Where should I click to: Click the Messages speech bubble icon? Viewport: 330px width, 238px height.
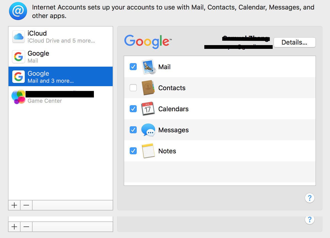[x=148, y=130]
